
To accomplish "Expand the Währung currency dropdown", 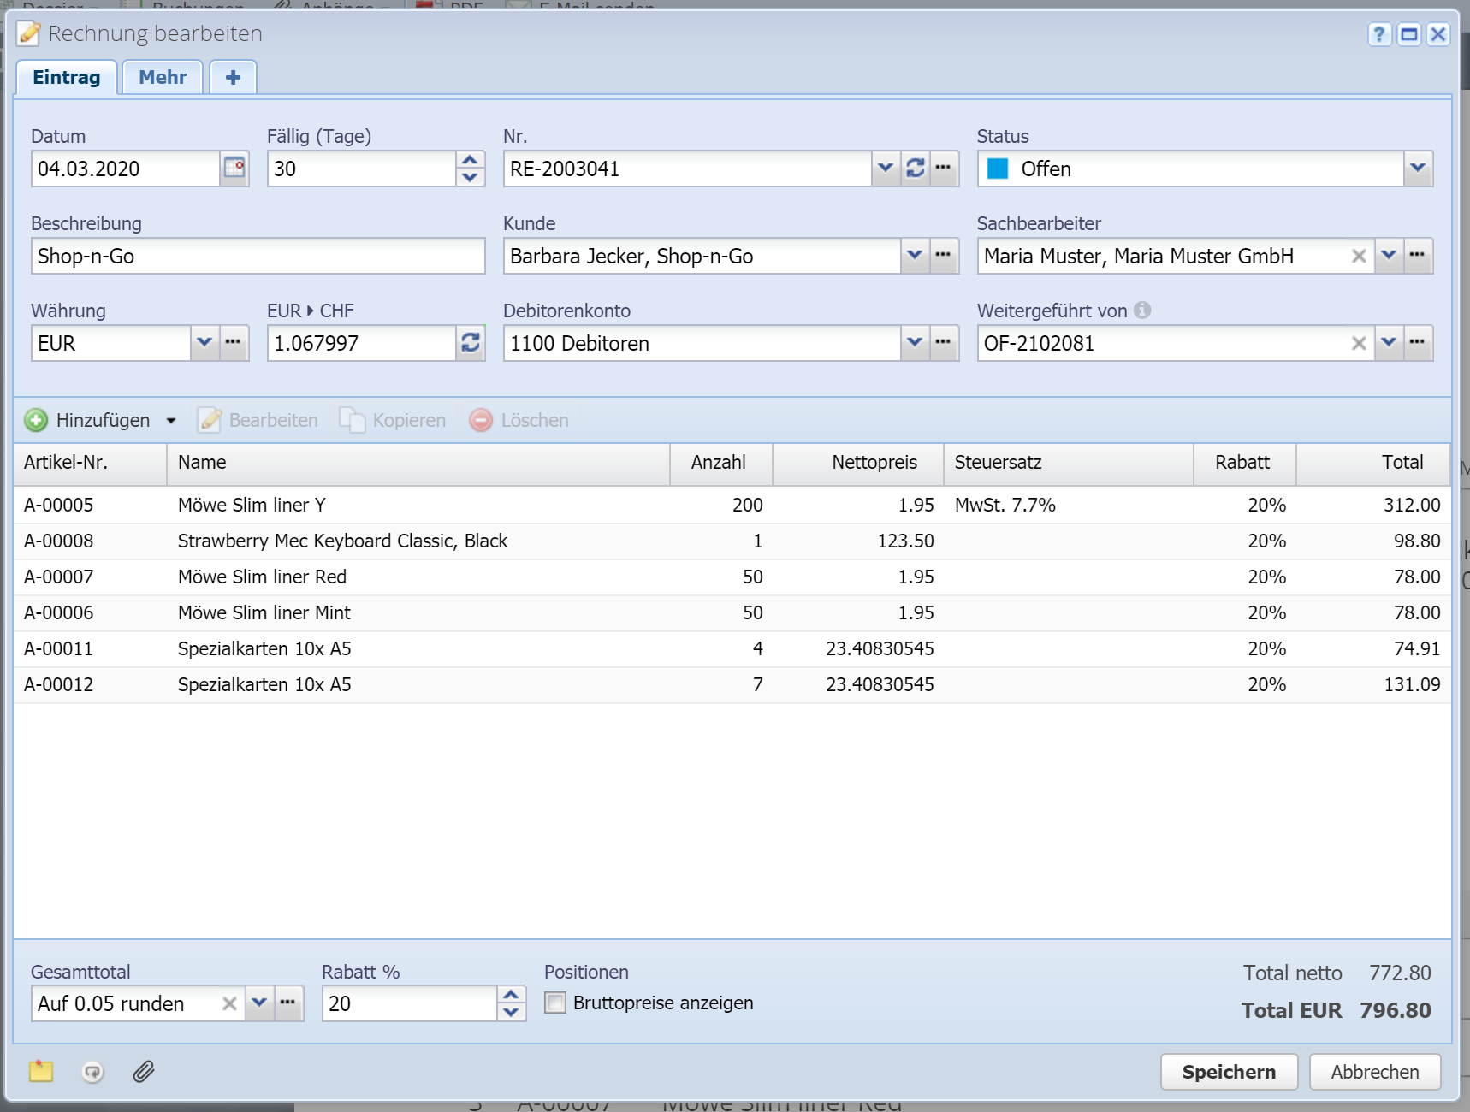I will coord(204,343).
